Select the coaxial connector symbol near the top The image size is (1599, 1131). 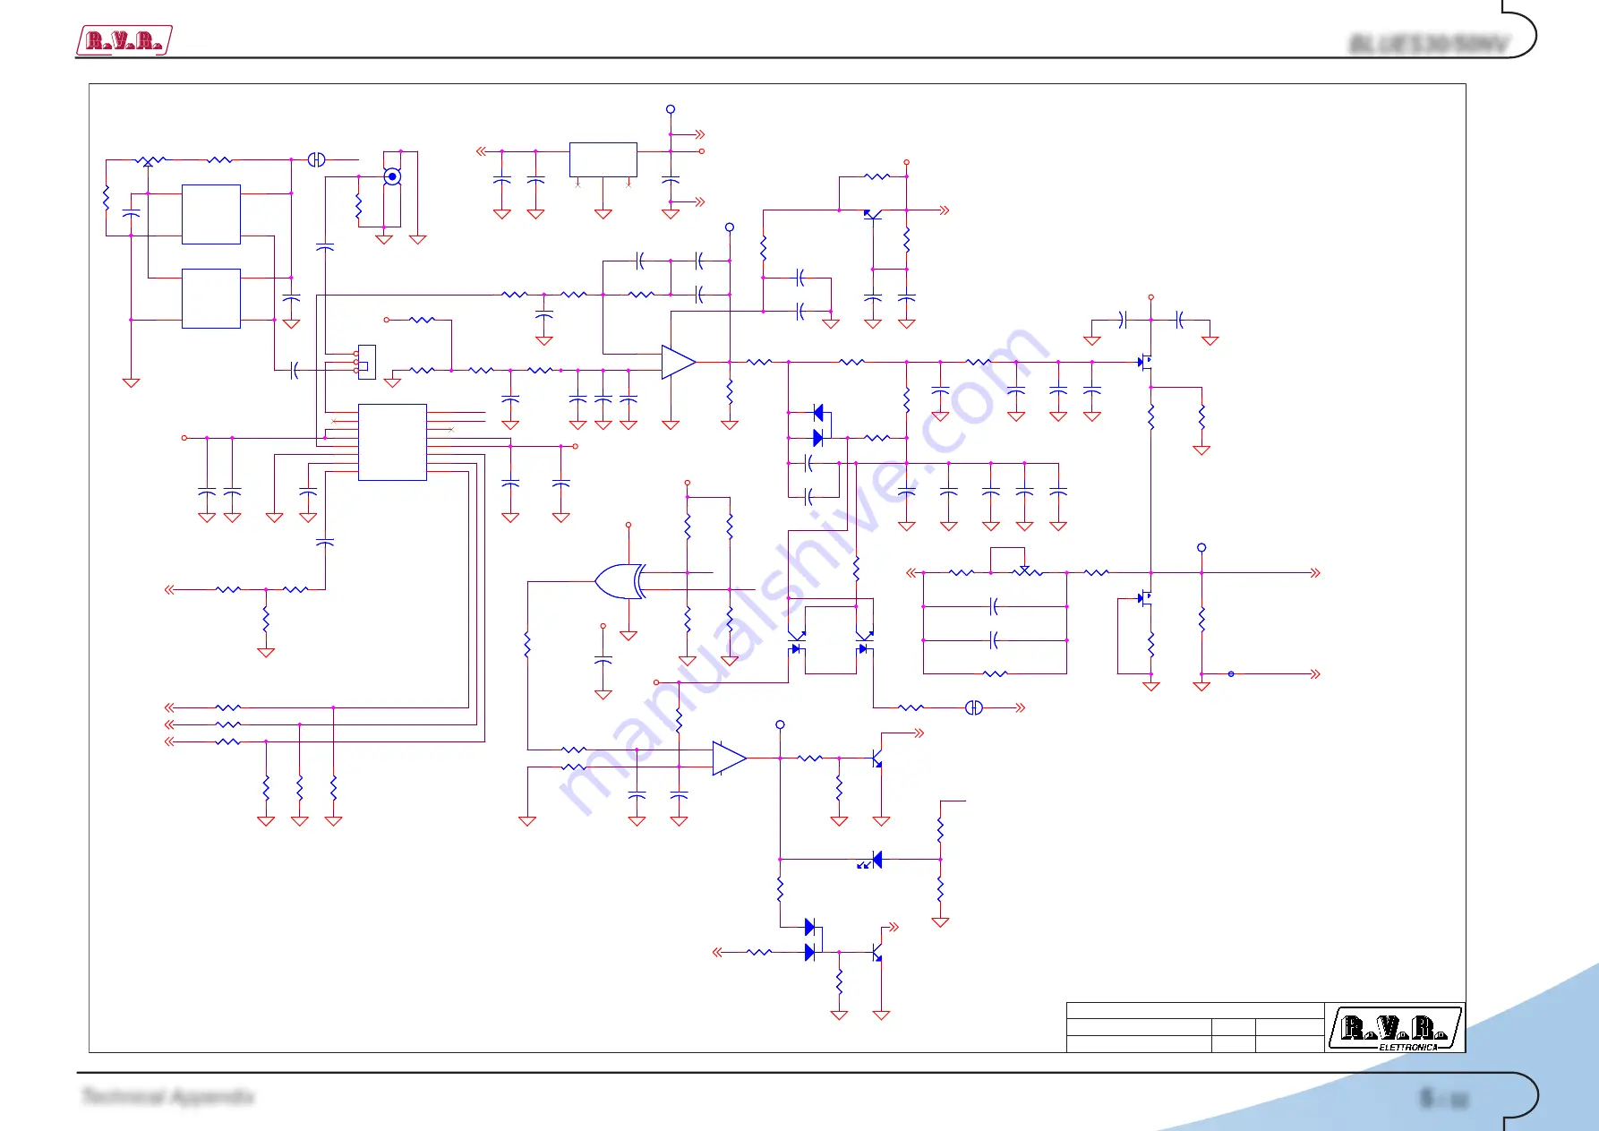point(392,176)
